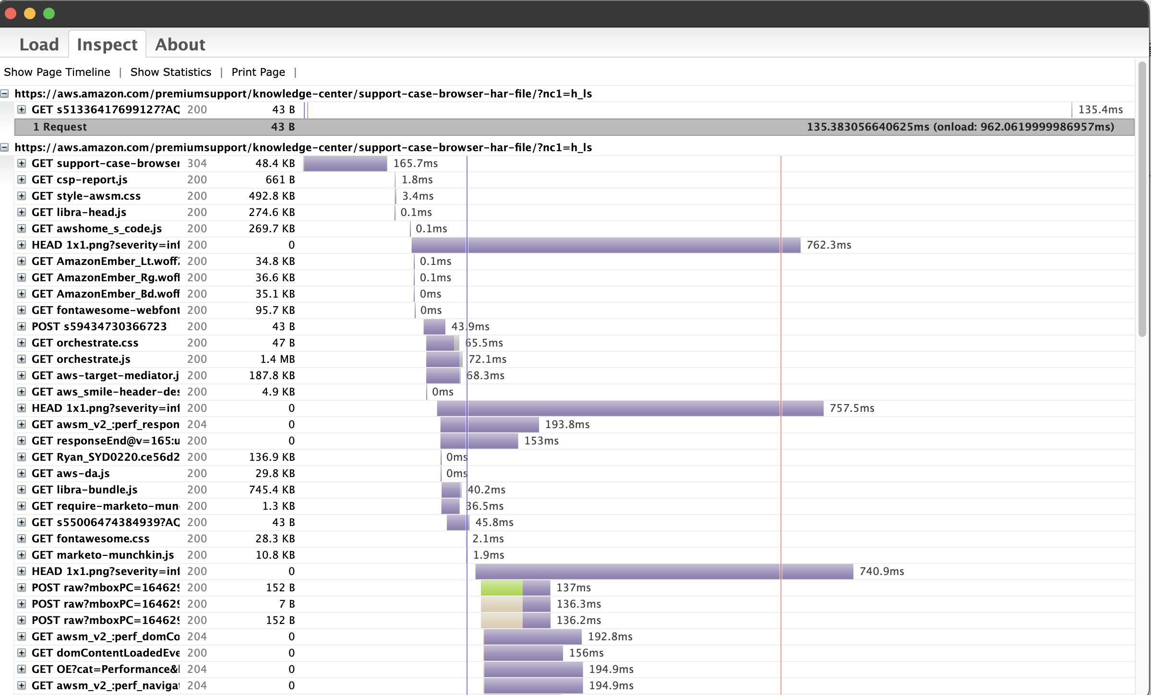Click Show Page Timeline link
This screenshot has width=1151, height=695.
pos(57,72)
